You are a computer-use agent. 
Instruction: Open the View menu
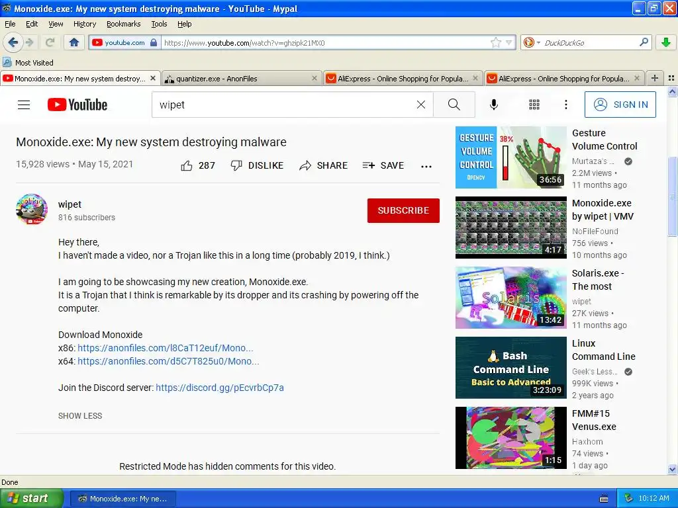pyautogui.click(x=56, y=24)
